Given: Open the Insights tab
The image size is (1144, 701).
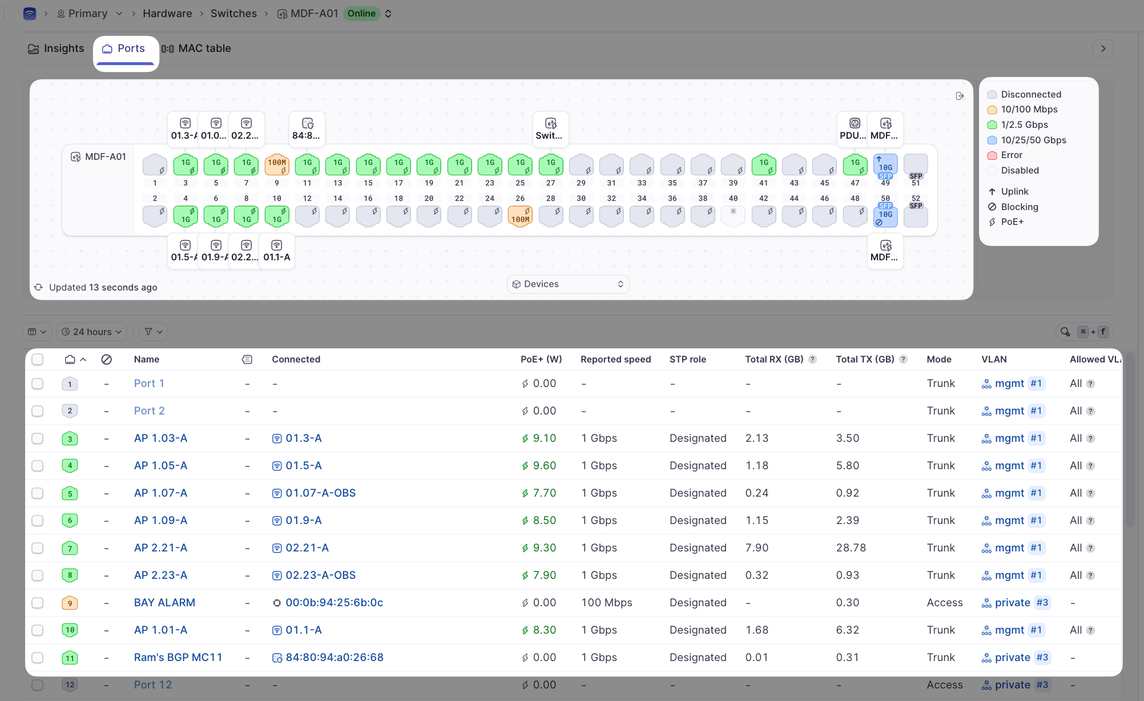Looking at the screenshot, I should pyautogui.click(x=56, y=49).
